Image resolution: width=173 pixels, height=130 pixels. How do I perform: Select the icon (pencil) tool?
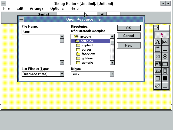158,86
